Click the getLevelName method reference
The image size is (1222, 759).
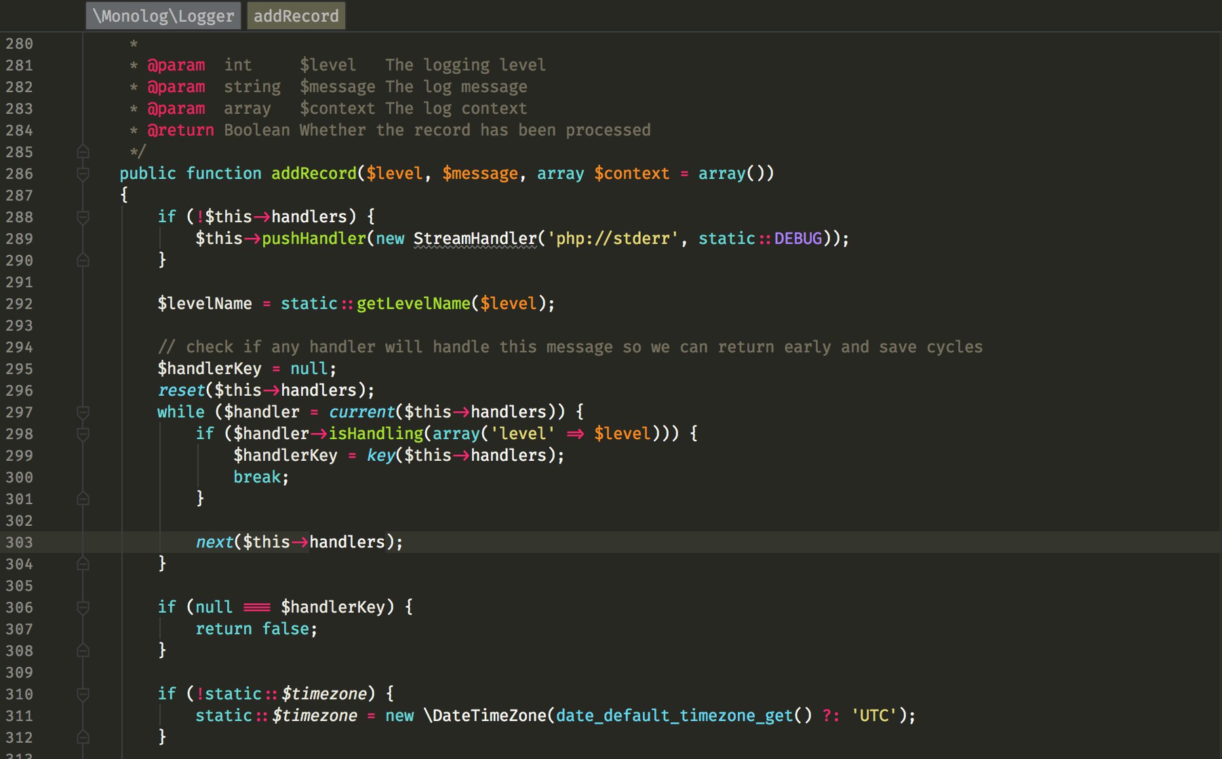coord(412,304)
